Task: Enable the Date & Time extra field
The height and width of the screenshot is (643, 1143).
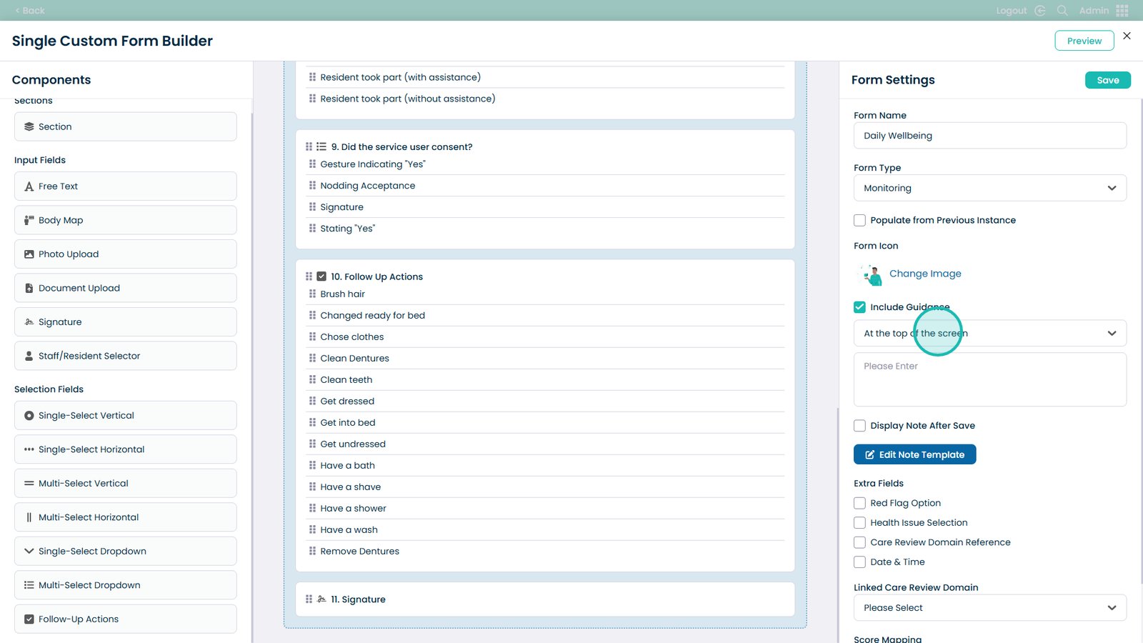Action: coord(859,562)
